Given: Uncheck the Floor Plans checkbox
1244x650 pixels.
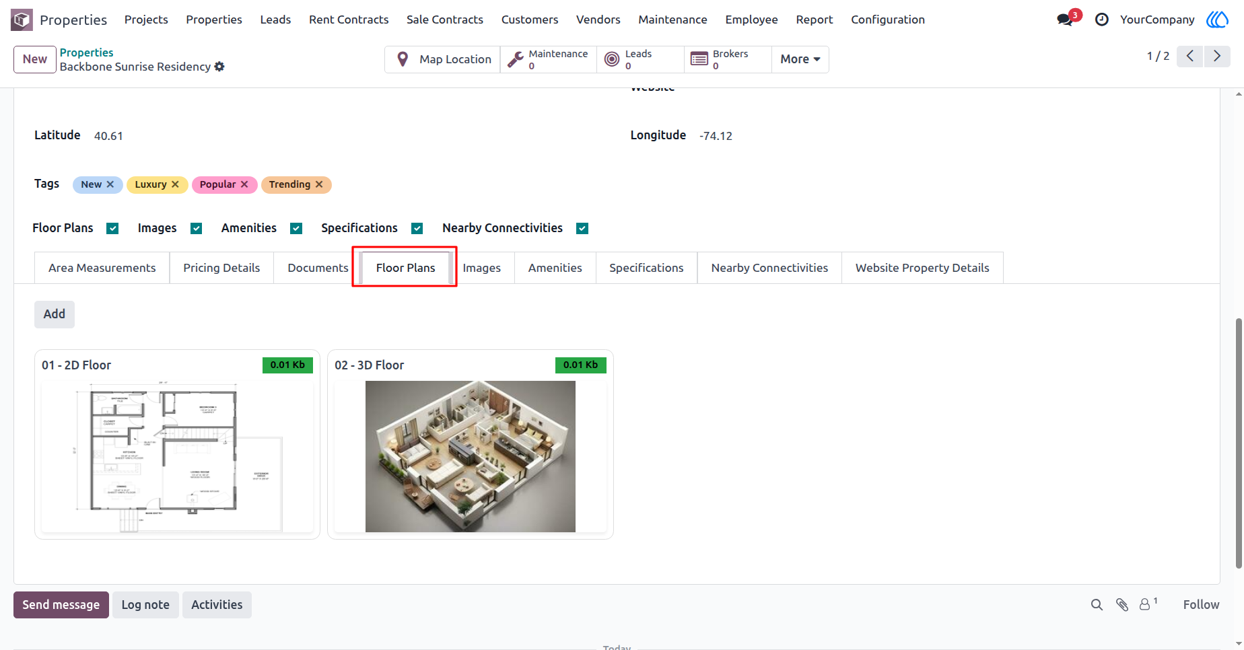Looking at the screenshot, I should click(x=112, y=229).
